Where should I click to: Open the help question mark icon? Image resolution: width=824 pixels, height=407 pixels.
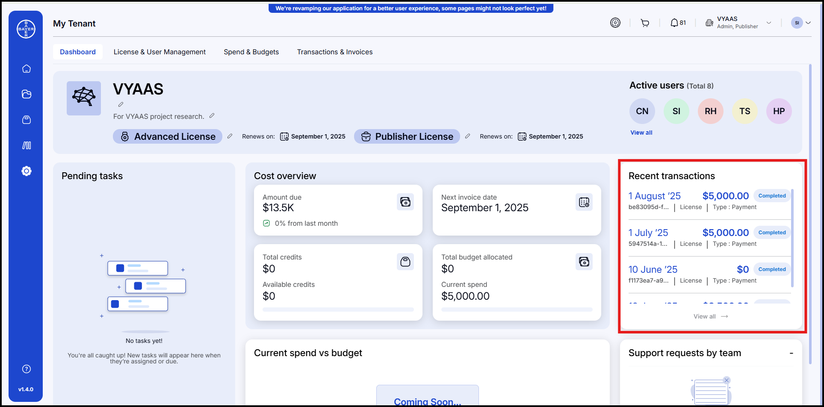(x=27, y=369)
